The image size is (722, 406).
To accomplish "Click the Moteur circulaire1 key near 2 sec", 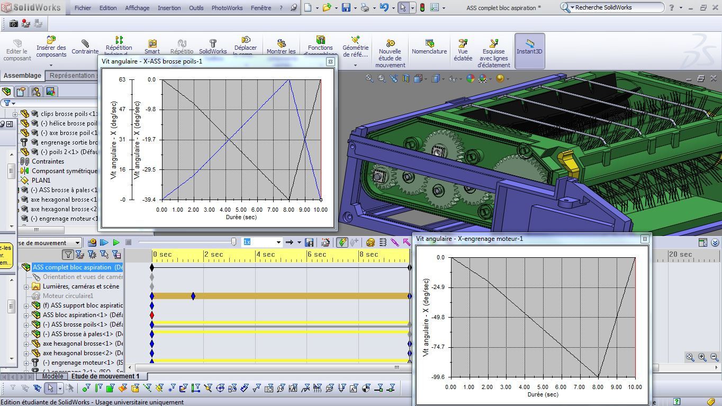I will click(193, 296).
